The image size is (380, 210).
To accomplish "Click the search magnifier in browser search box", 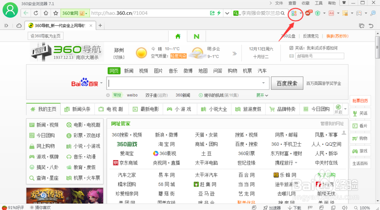I will (x=283, y=13).
